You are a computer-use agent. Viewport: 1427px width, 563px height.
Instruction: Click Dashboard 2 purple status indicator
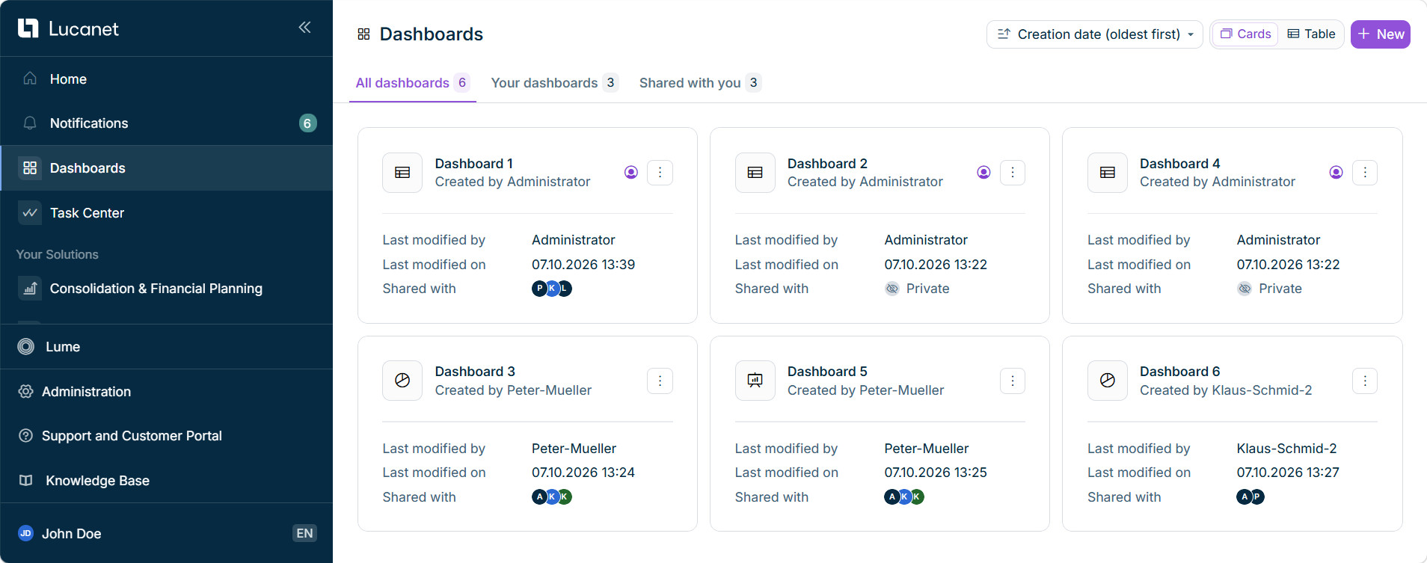[x=983, y=173]
